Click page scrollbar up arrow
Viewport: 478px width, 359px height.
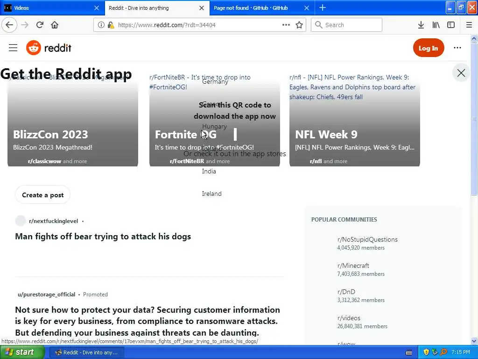pyautogui.click(x=474, y=38)
